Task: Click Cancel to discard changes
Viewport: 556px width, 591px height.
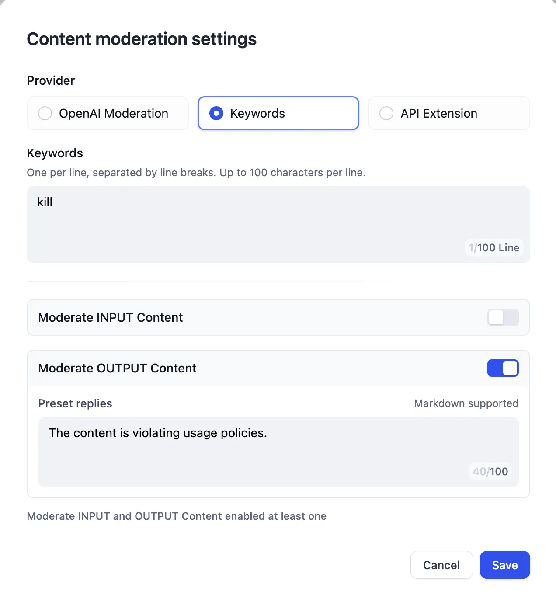Action: 441,565
